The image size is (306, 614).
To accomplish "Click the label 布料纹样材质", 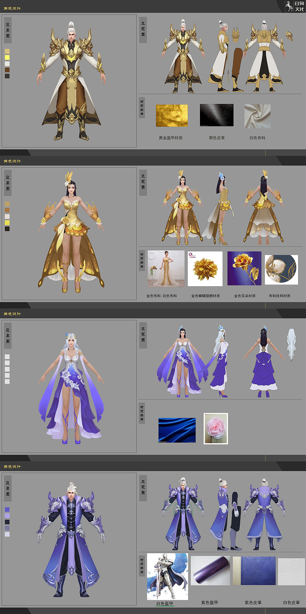I will (x=280, y=296).
